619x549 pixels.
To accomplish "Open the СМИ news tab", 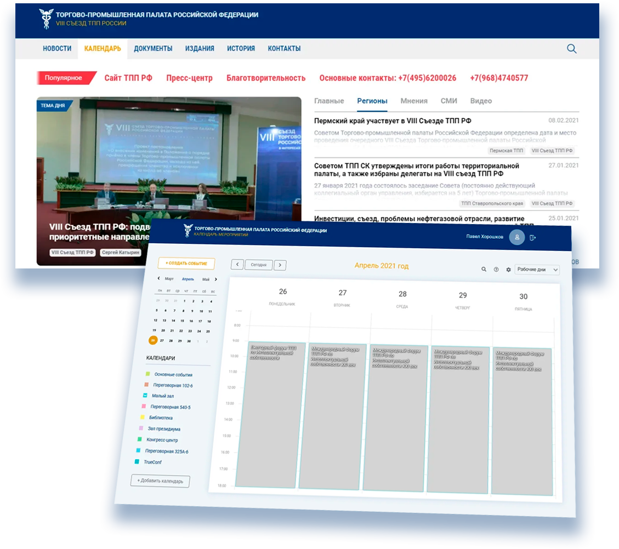I will (449, 101).
